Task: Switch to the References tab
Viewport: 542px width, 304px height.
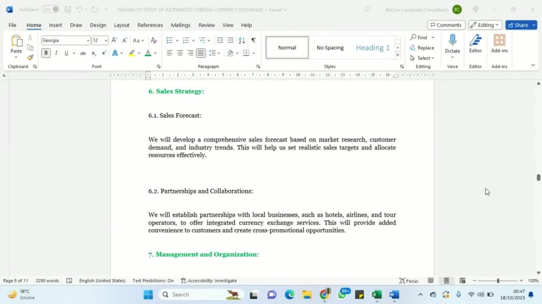Action: tap(150, 25)
